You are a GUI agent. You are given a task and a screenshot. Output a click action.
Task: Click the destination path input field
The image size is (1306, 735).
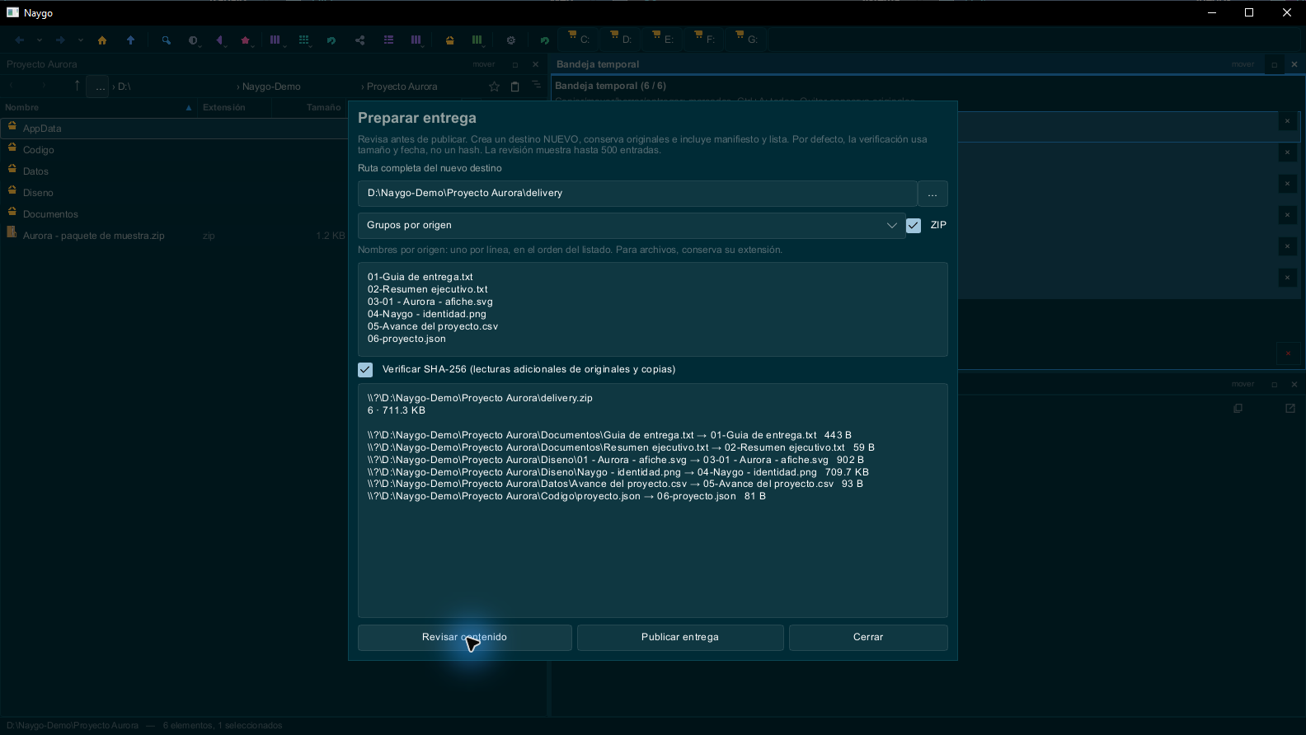coord(637,194)
